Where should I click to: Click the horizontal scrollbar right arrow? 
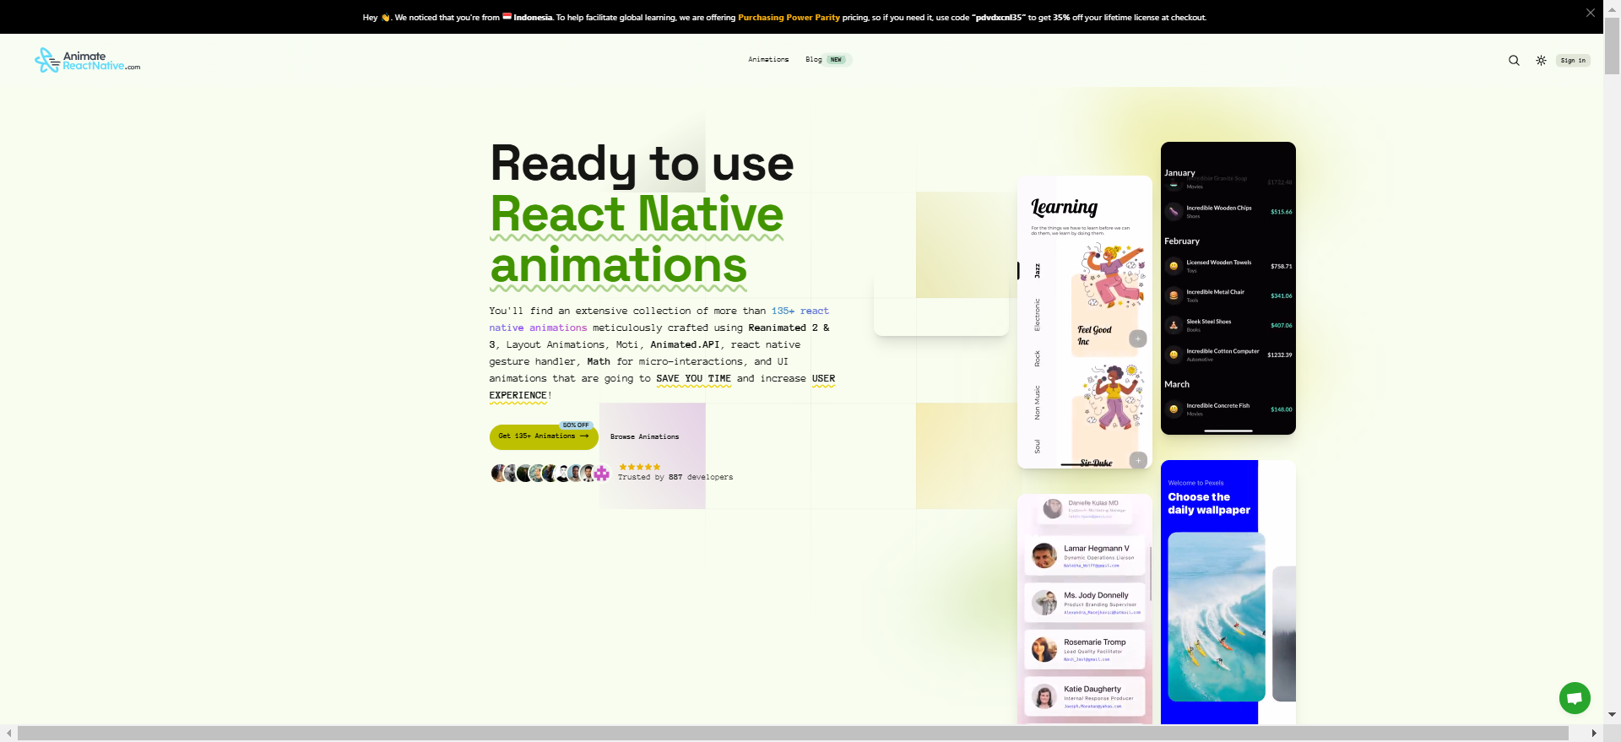tap(1594, 734)
